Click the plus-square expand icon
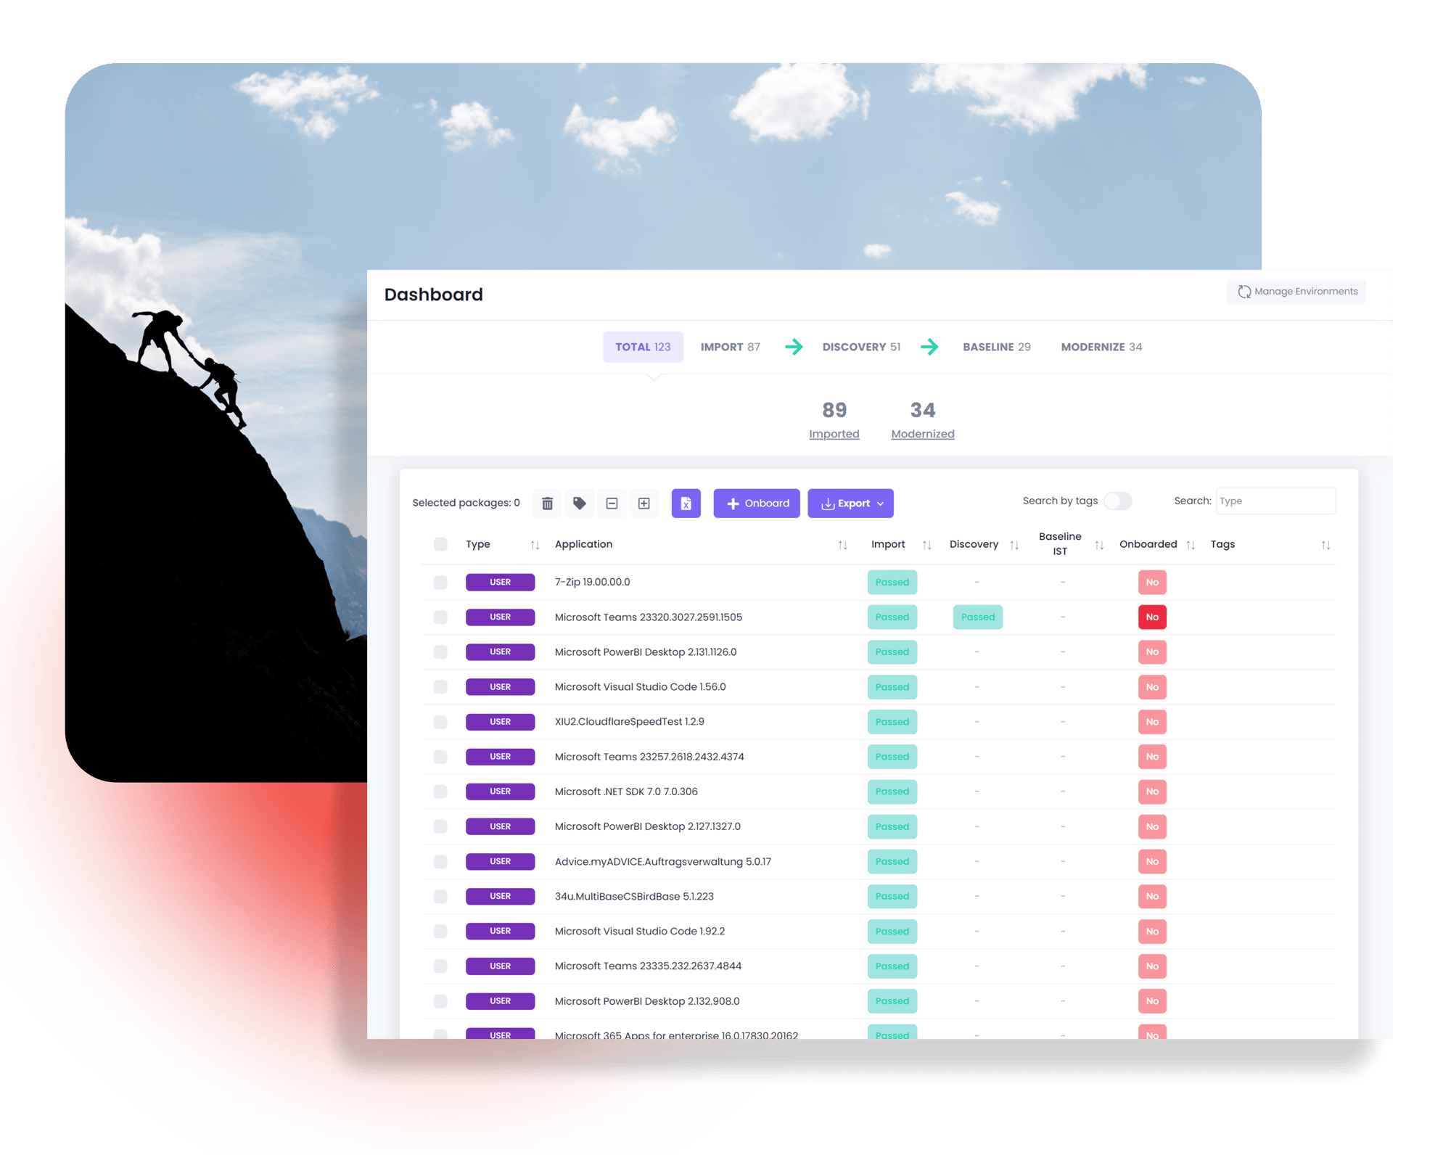The width and height of the screenshot is (1451, 1155). 644,503
